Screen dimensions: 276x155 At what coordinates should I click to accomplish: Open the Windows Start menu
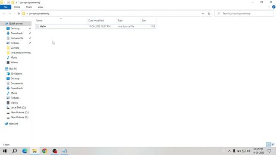pos(5,151)
